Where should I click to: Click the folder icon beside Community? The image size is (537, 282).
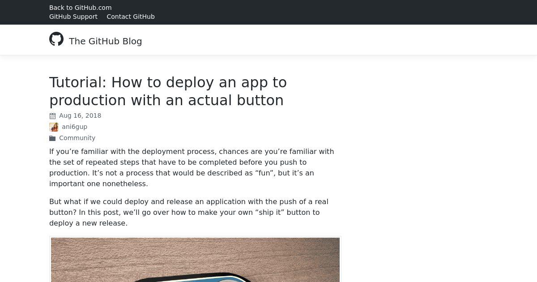click(x=52, y=138)
